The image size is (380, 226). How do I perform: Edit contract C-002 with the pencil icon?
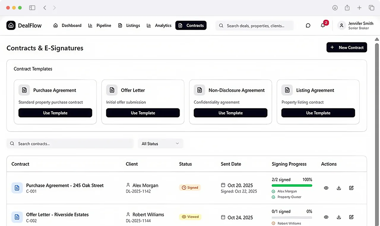[351, 217]
